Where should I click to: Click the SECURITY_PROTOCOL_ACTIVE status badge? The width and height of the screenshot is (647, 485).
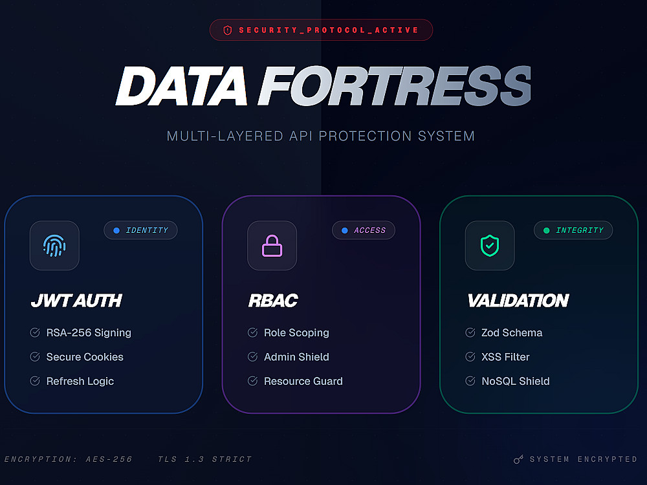point(321,30)
